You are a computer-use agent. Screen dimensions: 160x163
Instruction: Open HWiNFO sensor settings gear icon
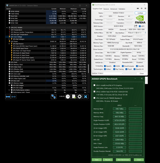[80, 97]
